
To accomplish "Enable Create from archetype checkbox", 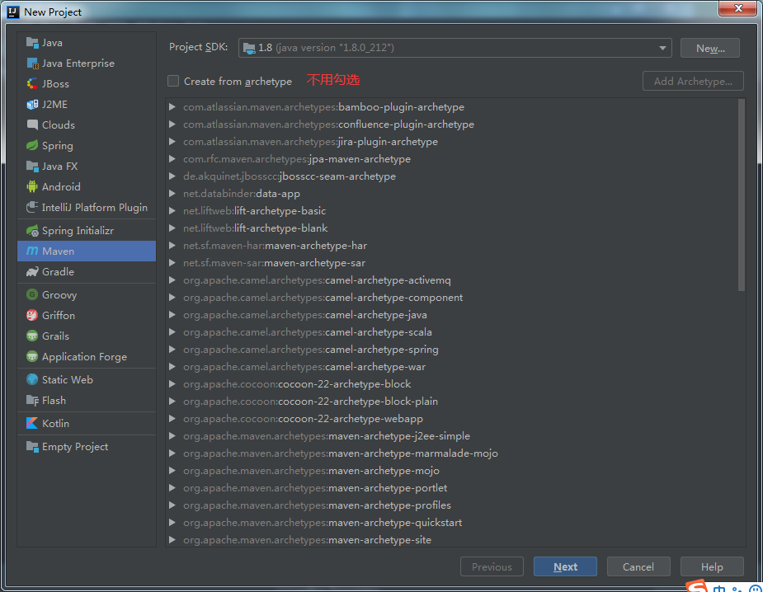I will point(173,81).
